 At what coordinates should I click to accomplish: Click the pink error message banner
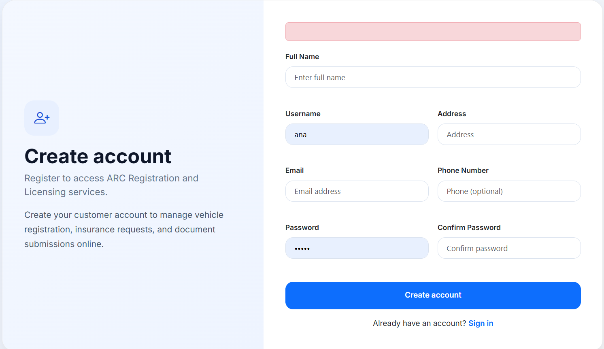click(x=433, y=31)
